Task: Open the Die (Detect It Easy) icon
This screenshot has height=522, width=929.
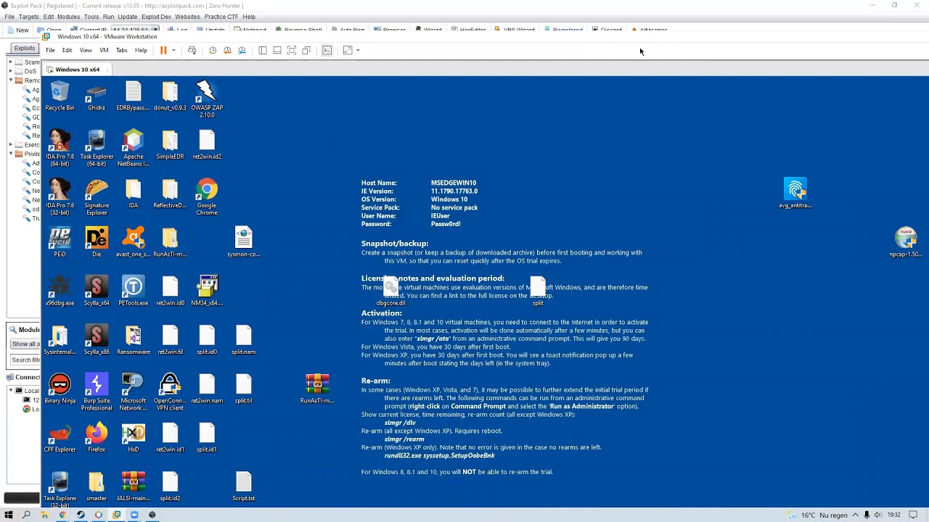Action: 97,242
